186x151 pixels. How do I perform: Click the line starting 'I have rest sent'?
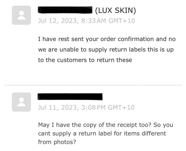107,39
